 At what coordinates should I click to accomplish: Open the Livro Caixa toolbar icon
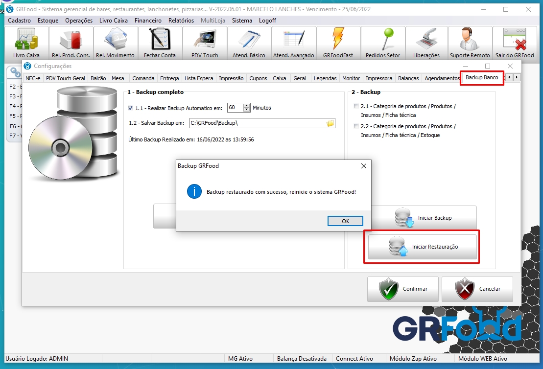click(26, 43)
